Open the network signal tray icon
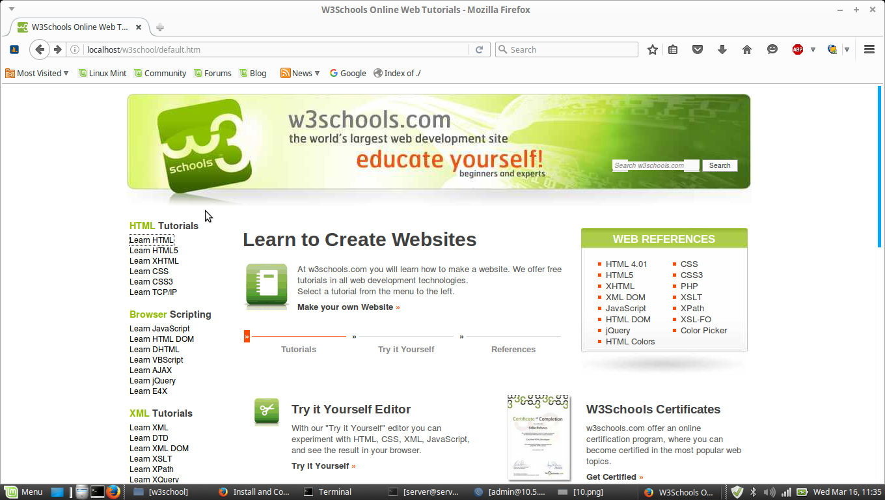The width and height of the screenshot is (885, 500). point(786,492)
